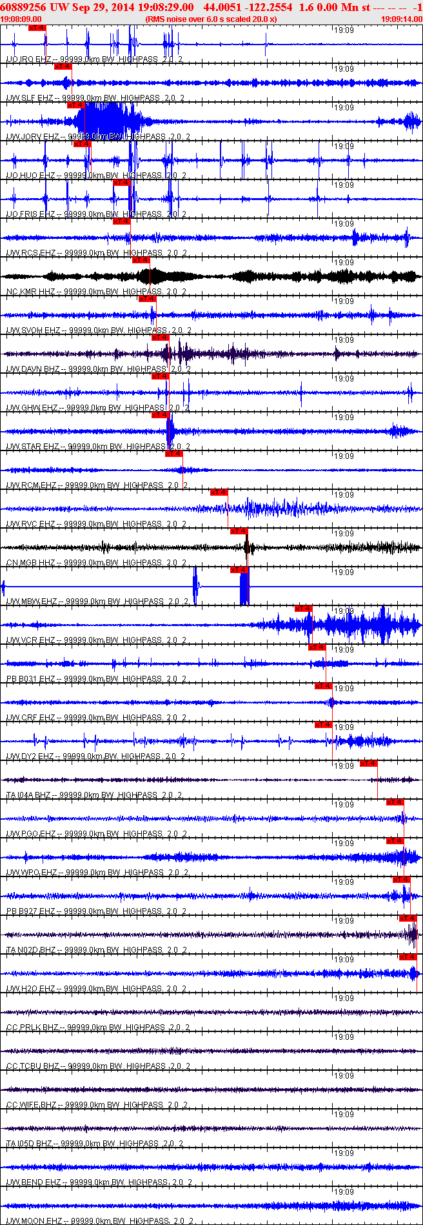Click the red pick marker on UW.JORV trace
This screenshot has width=423, height=1225.
[76, 105]
